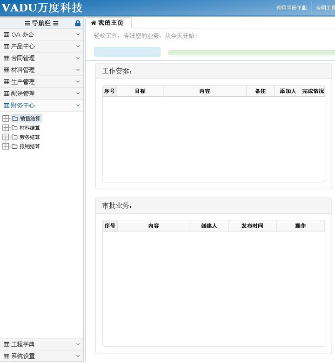This screenshot has height=363, width=335.
Task: Open the 工程字典 navigation section
Action: pyautogui.click(x=23, y=344)
